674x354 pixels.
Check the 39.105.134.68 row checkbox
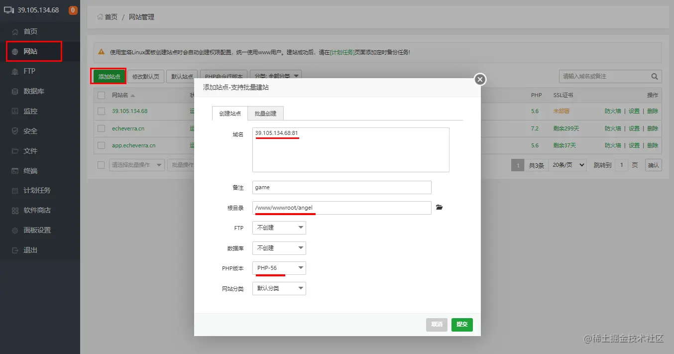tap(102, 111)
